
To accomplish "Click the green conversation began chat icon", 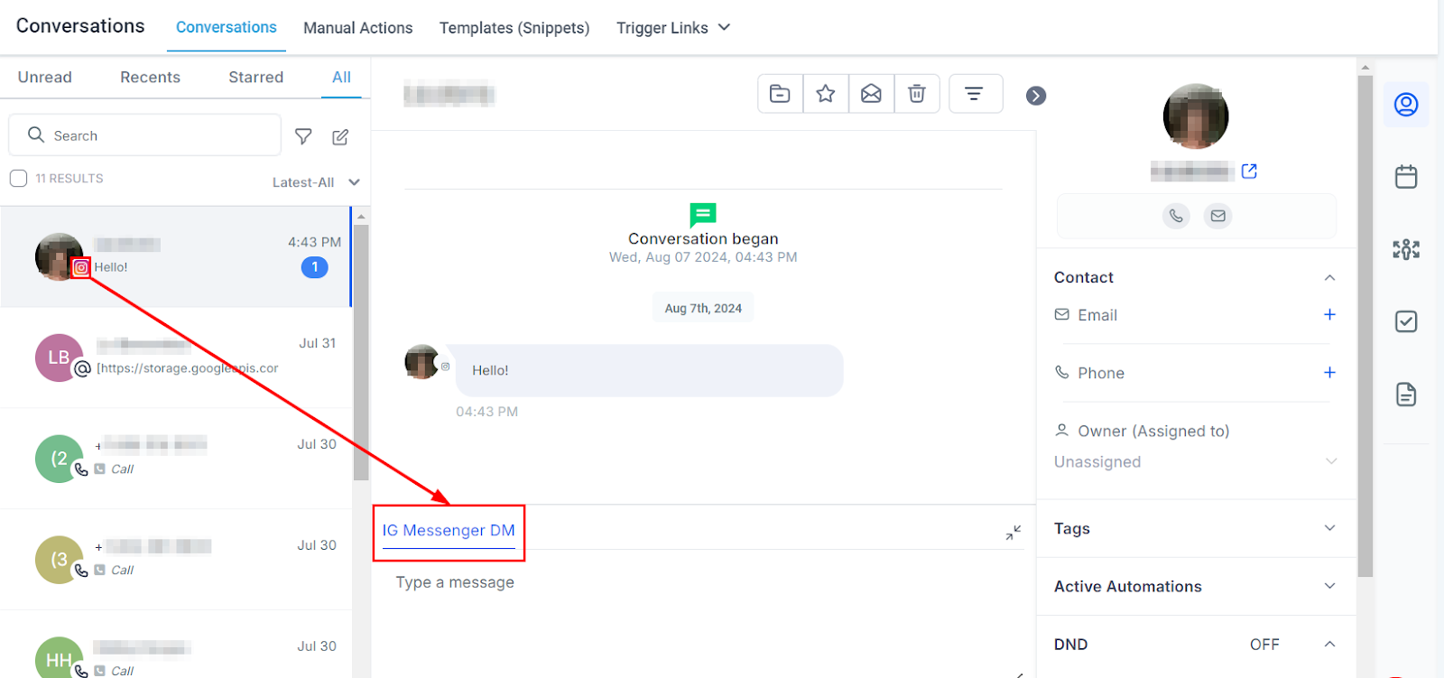I will click(703, 215).
